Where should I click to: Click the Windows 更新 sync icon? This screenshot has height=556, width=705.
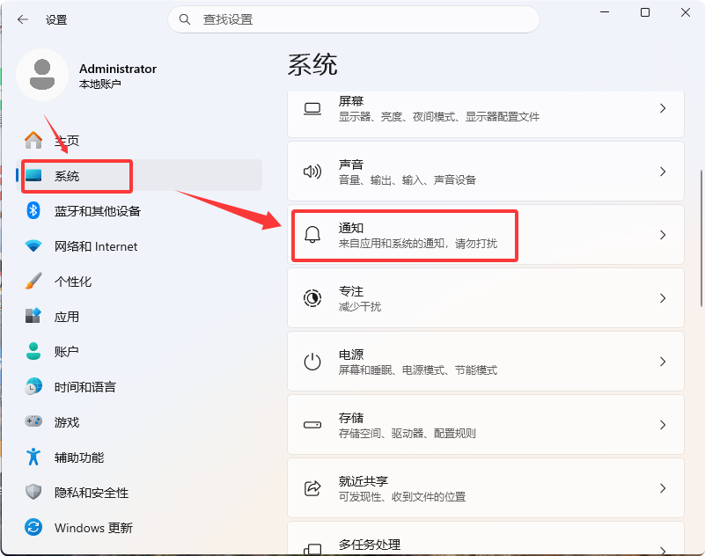(33, 527)
